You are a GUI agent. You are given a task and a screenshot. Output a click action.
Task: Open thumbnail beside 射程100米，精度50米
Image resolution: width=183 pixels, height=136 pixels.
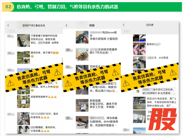pos(82,91)
